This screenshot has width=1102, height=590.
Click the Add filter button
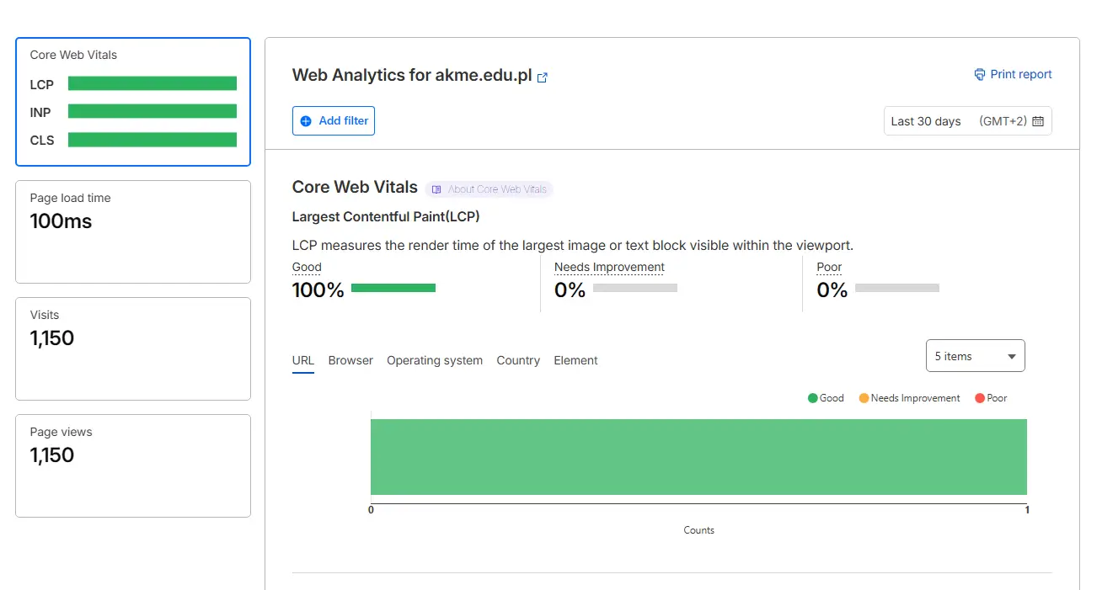(x=334, y=120)
